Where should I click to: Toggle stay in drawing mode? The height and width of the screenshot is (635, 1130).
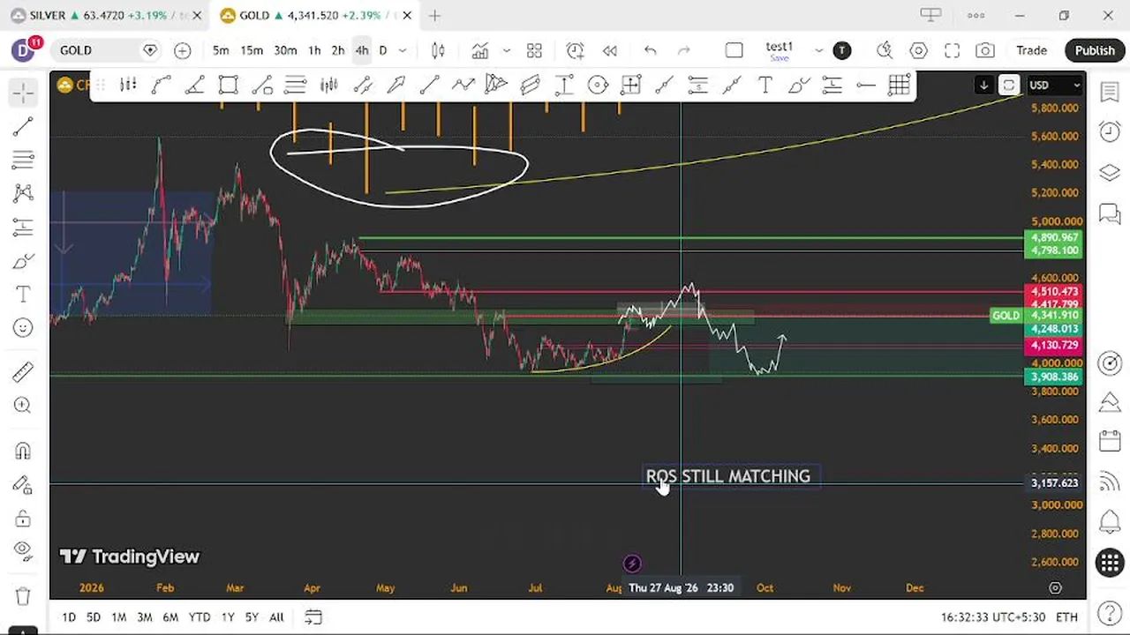tap(23, 485)
